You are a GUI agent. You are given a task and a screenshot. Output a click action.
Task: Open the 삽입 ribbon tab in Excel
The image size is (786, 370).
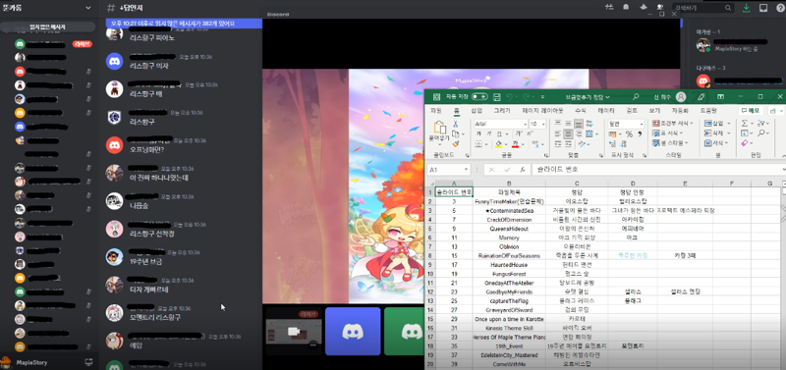click(x=477, y=110)
